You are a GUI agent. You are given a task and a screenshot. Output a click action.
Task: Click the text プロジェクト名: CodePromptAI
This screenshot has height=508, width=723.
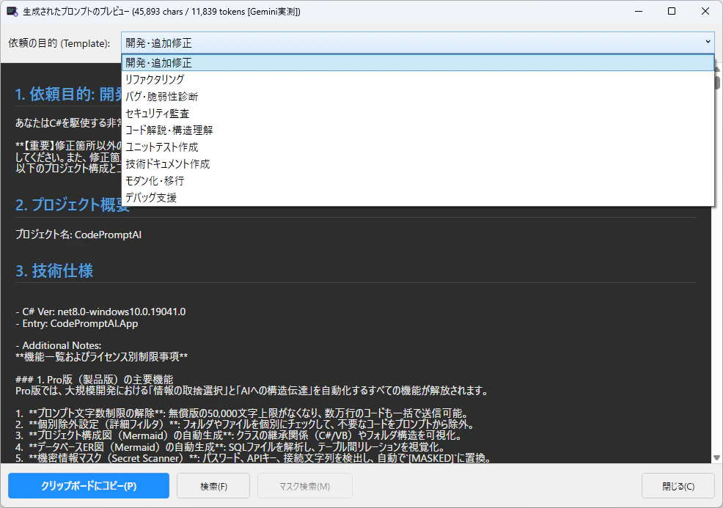78,235
